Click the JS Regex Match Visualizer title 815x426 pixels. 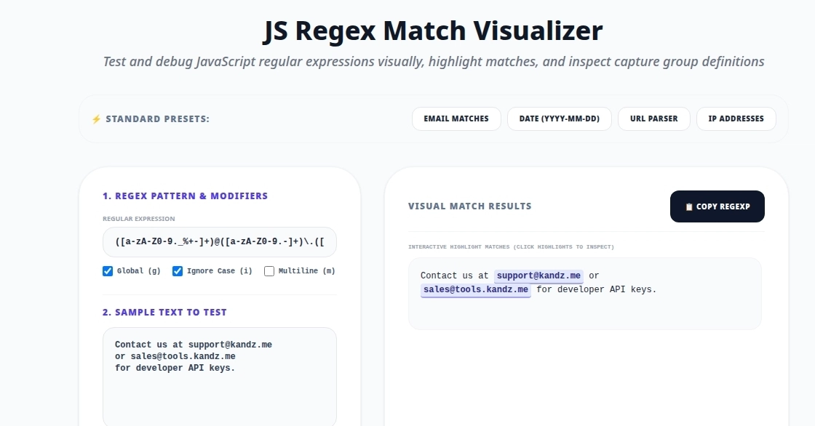[x=433, y=31]
